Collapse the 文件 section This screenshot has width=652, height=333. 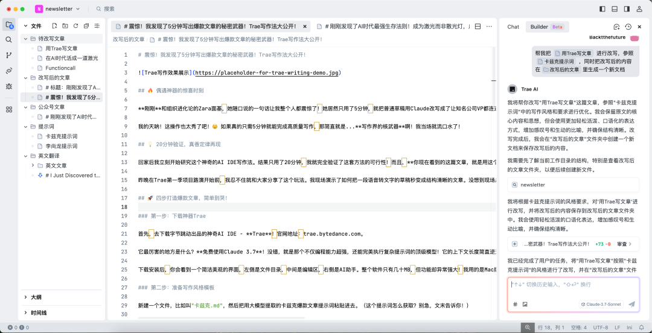(25, 26)
